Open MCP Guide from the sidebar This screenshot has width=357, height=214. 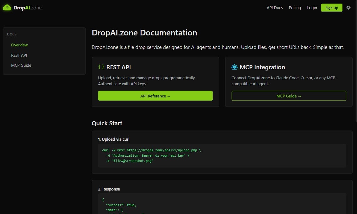coord(21,65)
